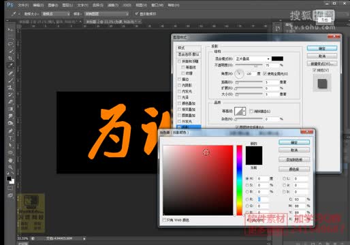Select the Healing Brush tool
Viewport: 350px width, 245px height.
tap(10, 73)
